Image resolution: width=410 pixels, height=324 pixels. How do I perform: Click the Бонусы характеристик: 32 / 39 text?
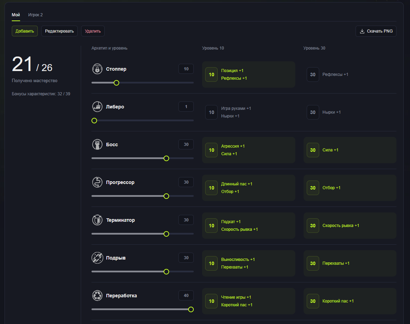point(41,94)
